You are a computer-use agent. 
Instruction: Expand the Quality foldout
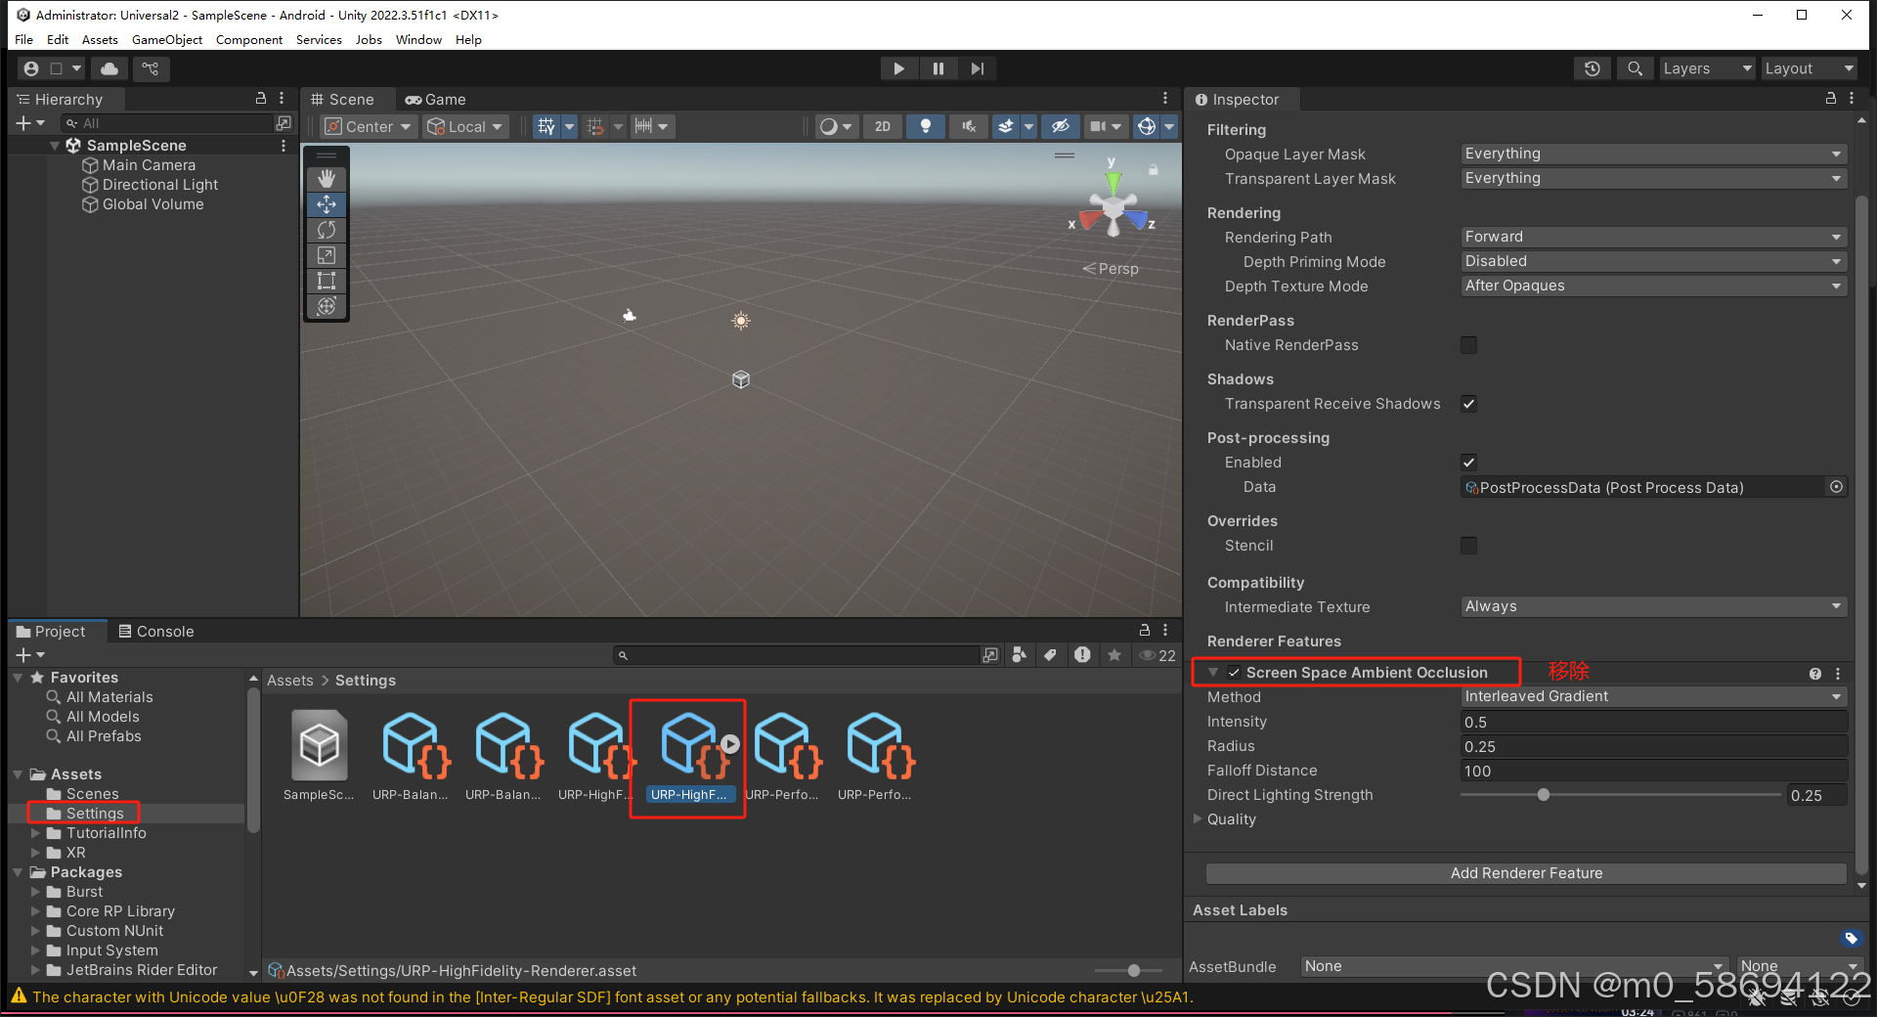(1198, 819)
